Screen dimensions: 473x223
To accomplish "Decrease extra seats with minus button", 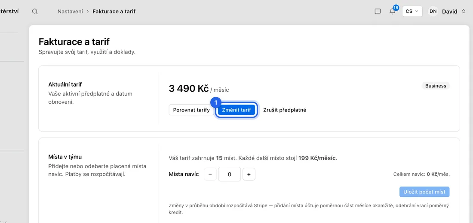I will click(210, 174).
